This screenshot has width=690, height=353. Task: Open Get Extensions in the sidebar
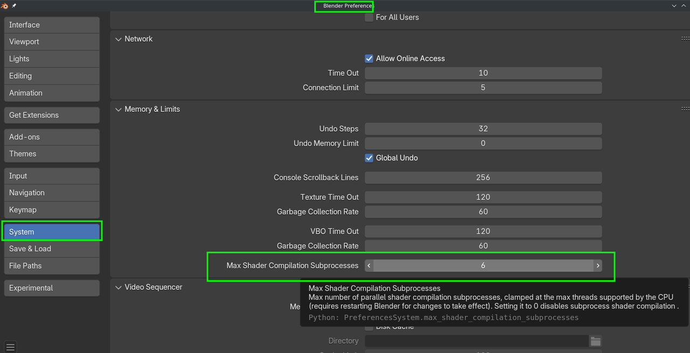[52, 115]
